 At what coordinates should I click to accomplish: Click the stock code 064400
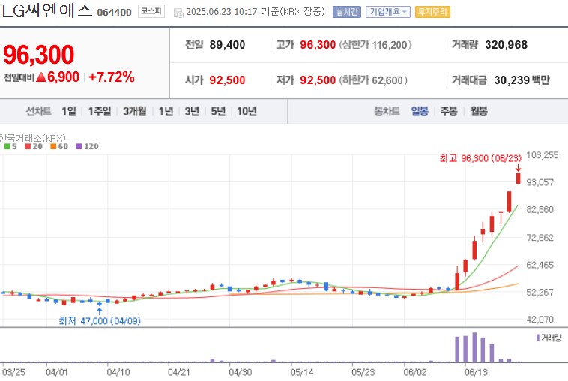[114, 12]
